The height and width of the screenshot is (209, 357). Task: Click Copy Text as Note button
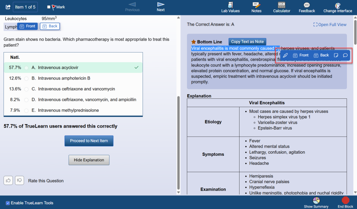coord(247,42)
